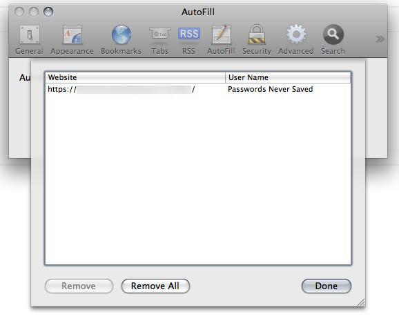Sort by the Website column header
Image resolution: width=399 pixels, height=325 pixels.
point(135,77)
